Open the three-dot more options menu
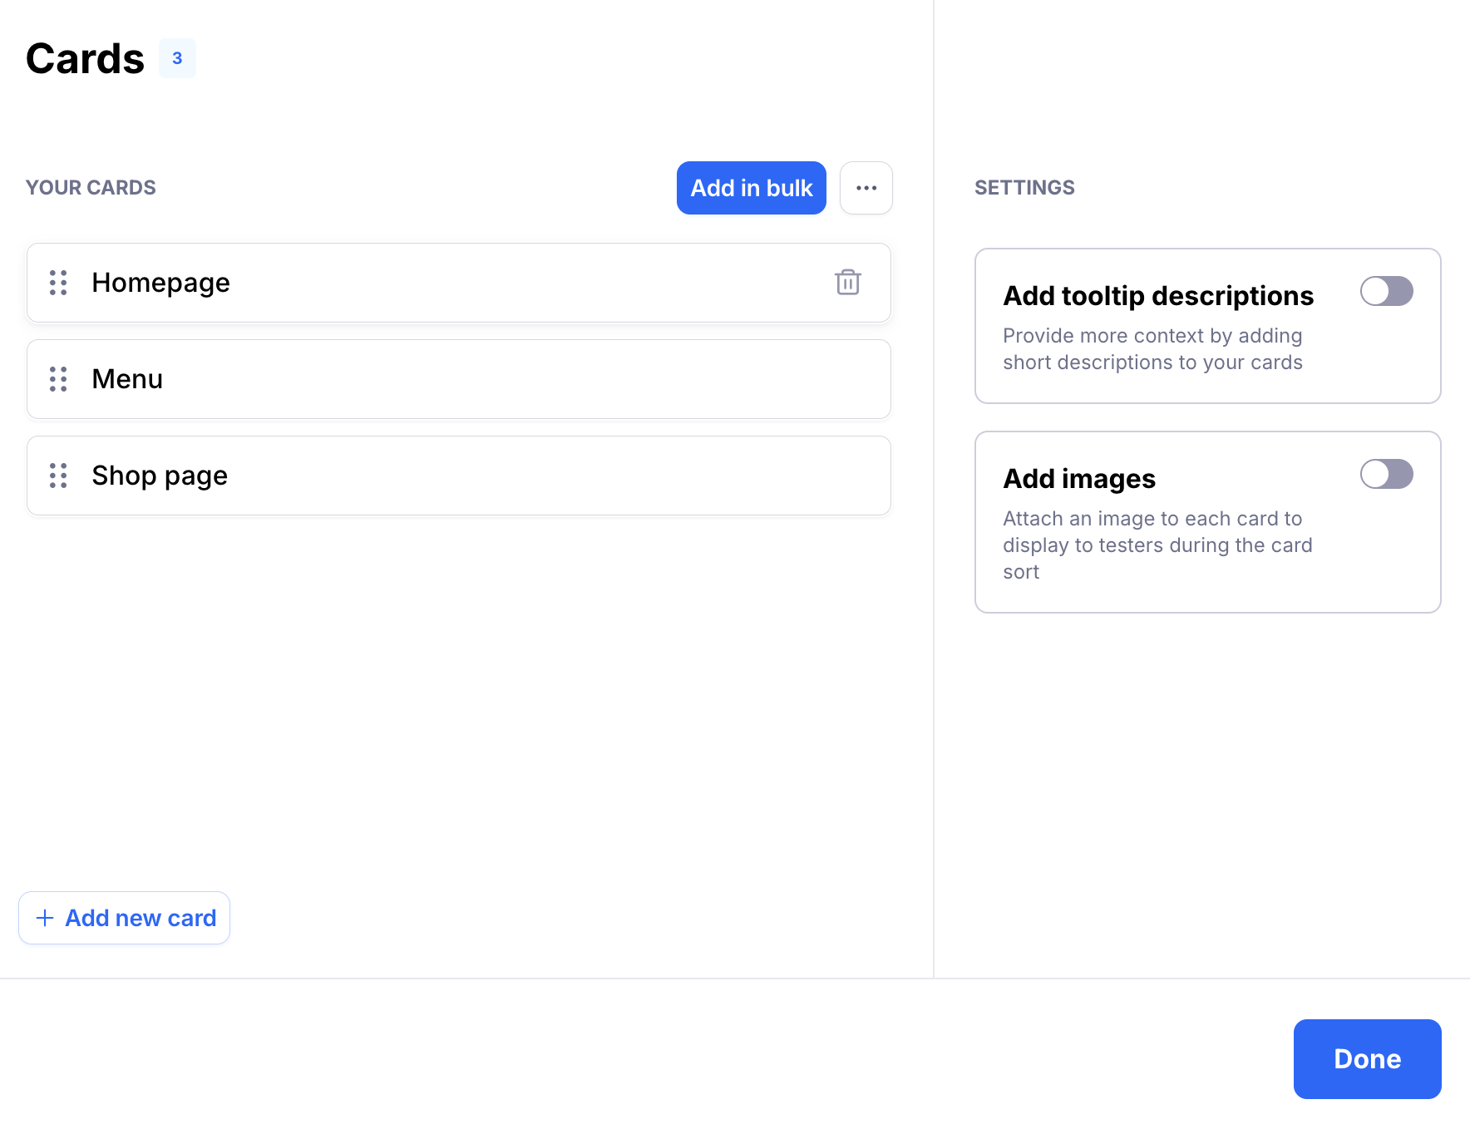1470x1129 pixels. [866, 188]
